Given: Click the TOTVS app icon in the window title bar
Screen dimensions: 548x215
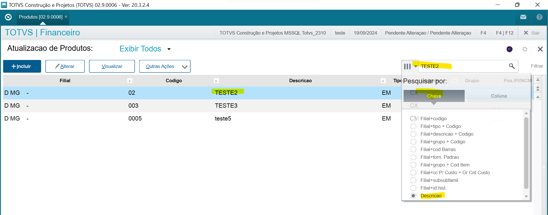Looking at the screenshot, I should click(4, 5).
